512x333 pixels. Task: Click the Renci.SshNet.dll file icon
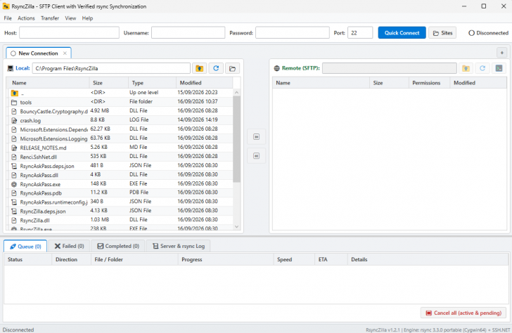[x=14, y=157]
